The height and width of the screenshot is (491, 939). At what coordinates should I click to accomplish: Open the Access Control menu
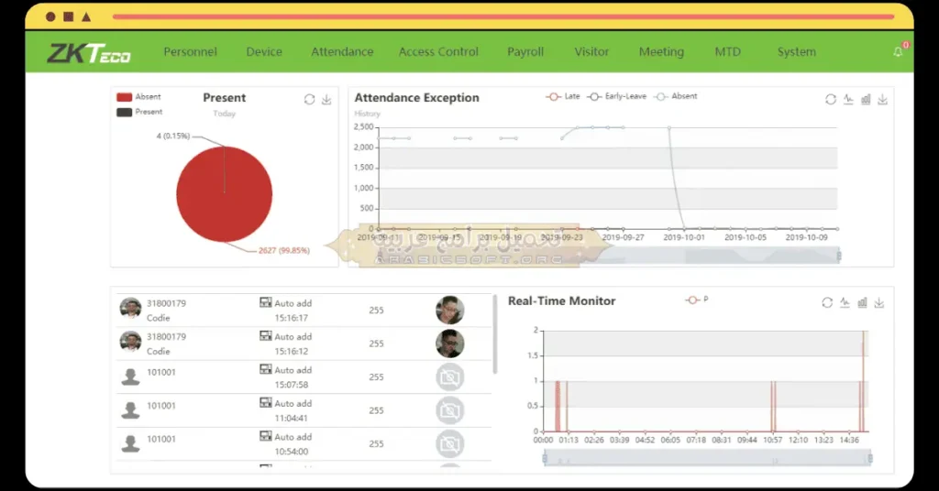tap(438, 52)
